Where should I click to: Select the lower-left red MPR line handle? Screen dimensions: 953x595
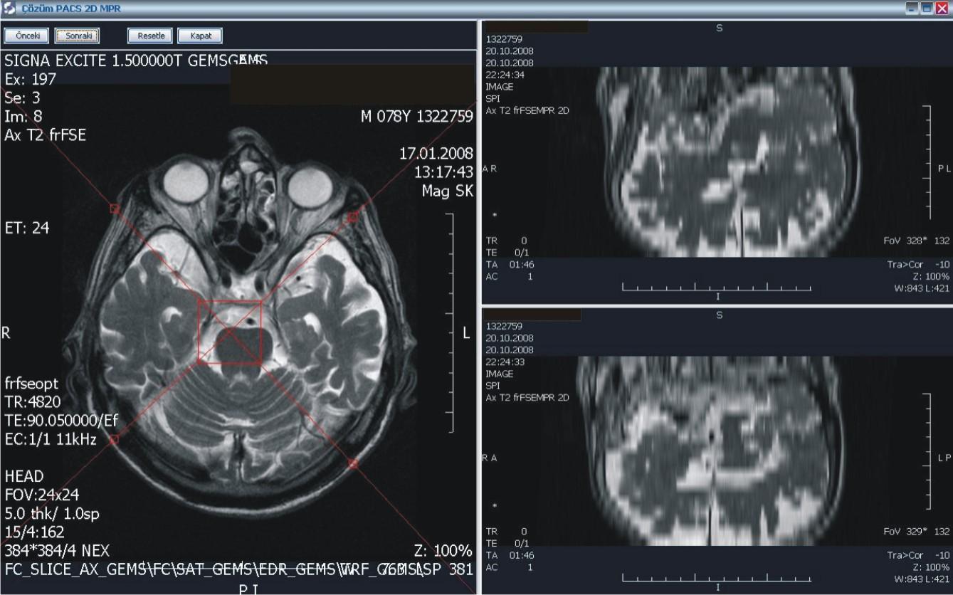click(114, 440)
